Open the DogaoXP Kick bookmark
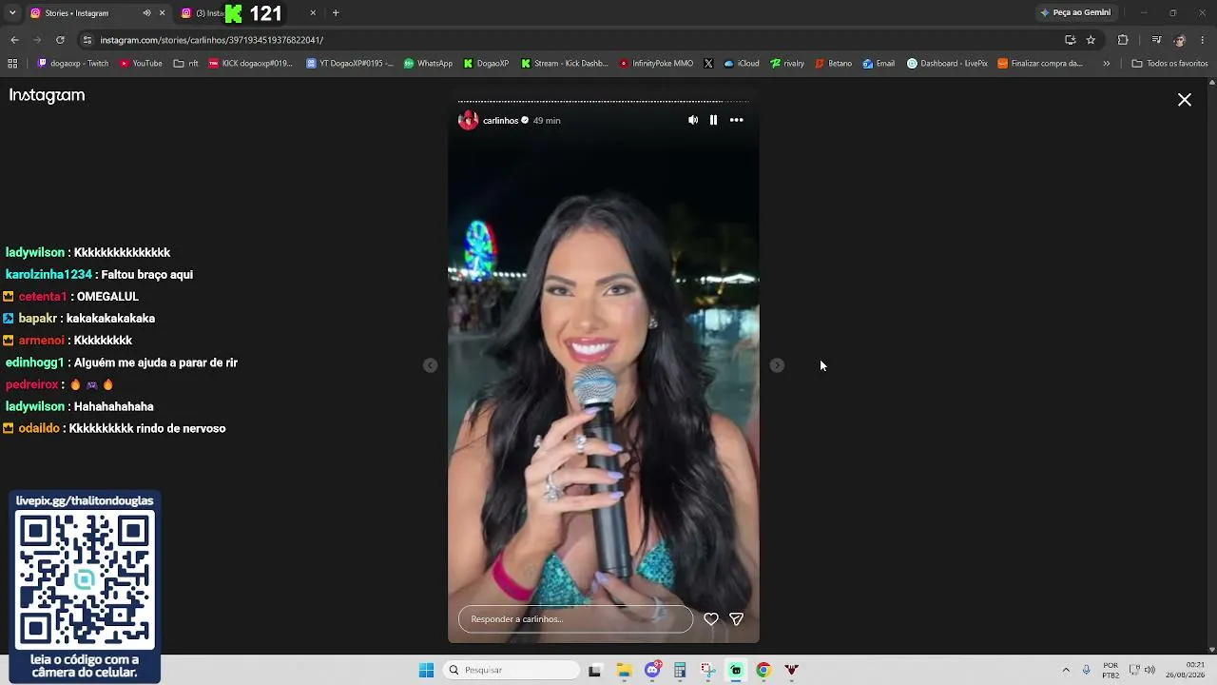This screenshot has height=685, width=1217. coord(486,64)
